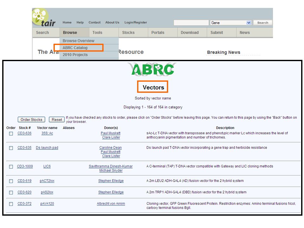Screen dimensions: 304x228
Task: Click the Reset button
Action: pyautogui.click(x=57, y=120)
